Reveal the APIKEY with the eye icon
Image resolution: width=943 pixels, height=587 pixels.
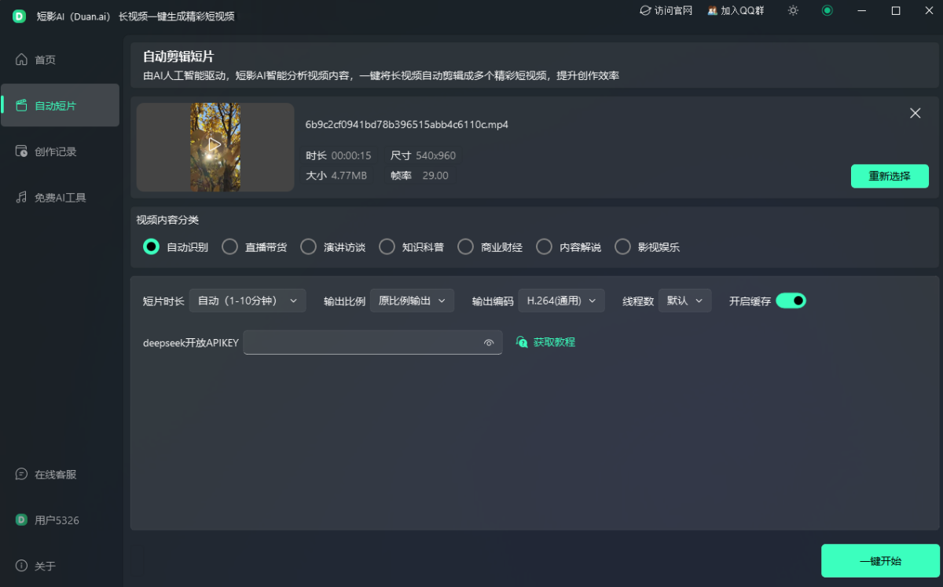489,342
